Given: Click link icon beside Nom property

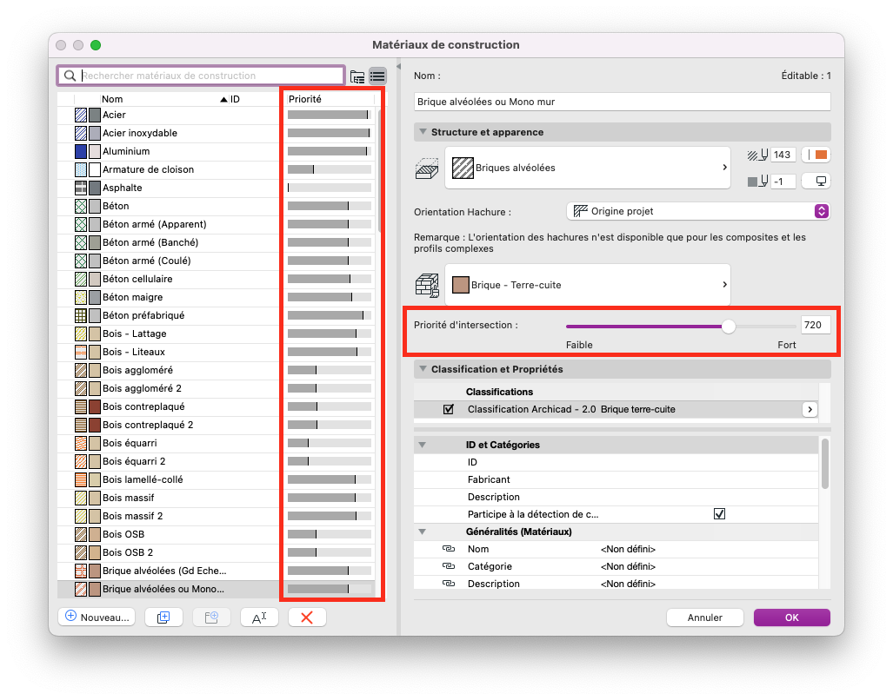Looking at the screenshot, I should [449, 549].
